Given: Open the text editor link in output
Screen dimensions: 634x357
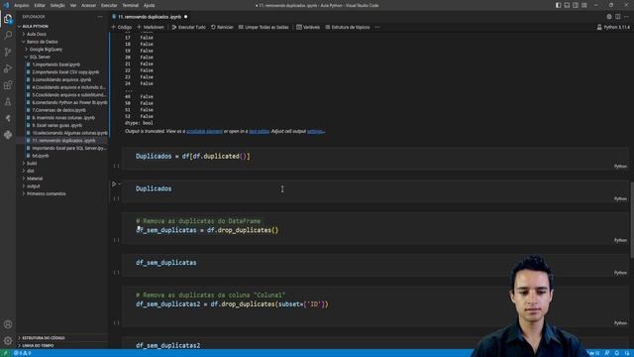Looking at the screenshot, I should pos(260,131).
